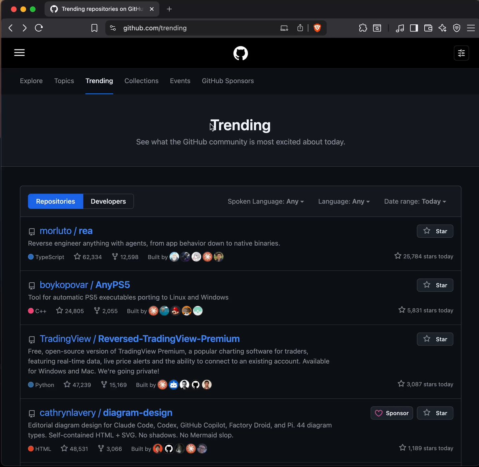
Task: Open the extensions puzzle icon
Action: 363,28
